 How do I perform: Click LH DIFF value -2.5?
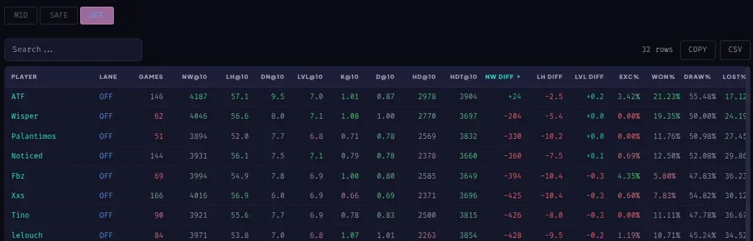tap(555, 97)
